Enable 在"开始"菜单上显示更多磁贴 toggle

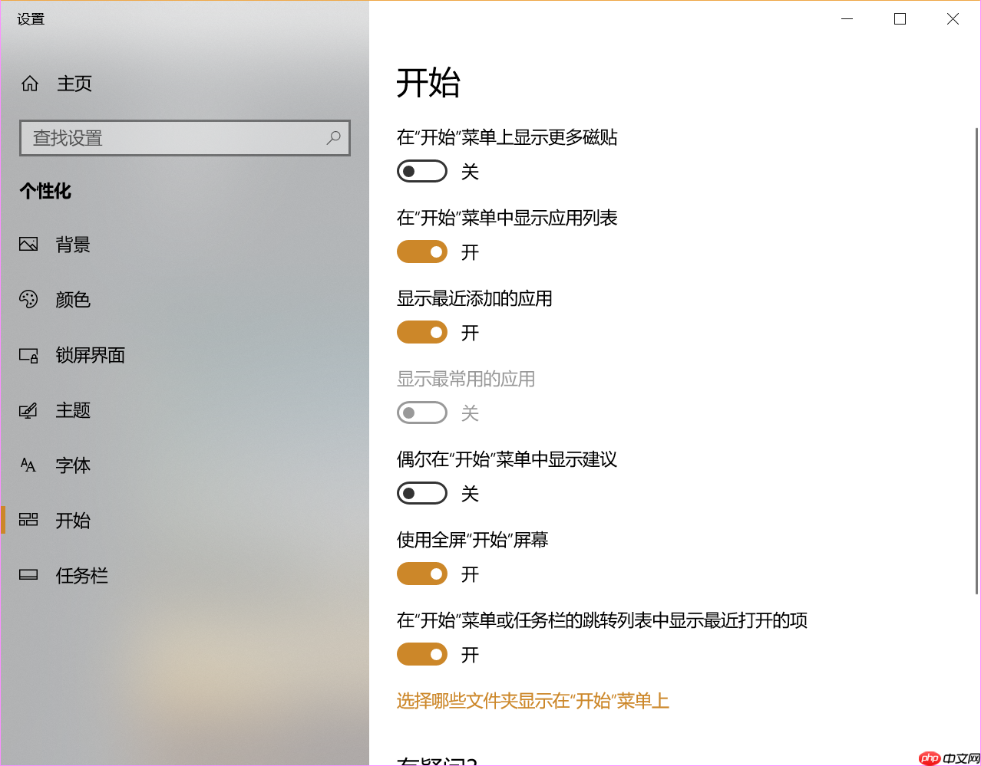pyautogui.click(x=422, y=170)
